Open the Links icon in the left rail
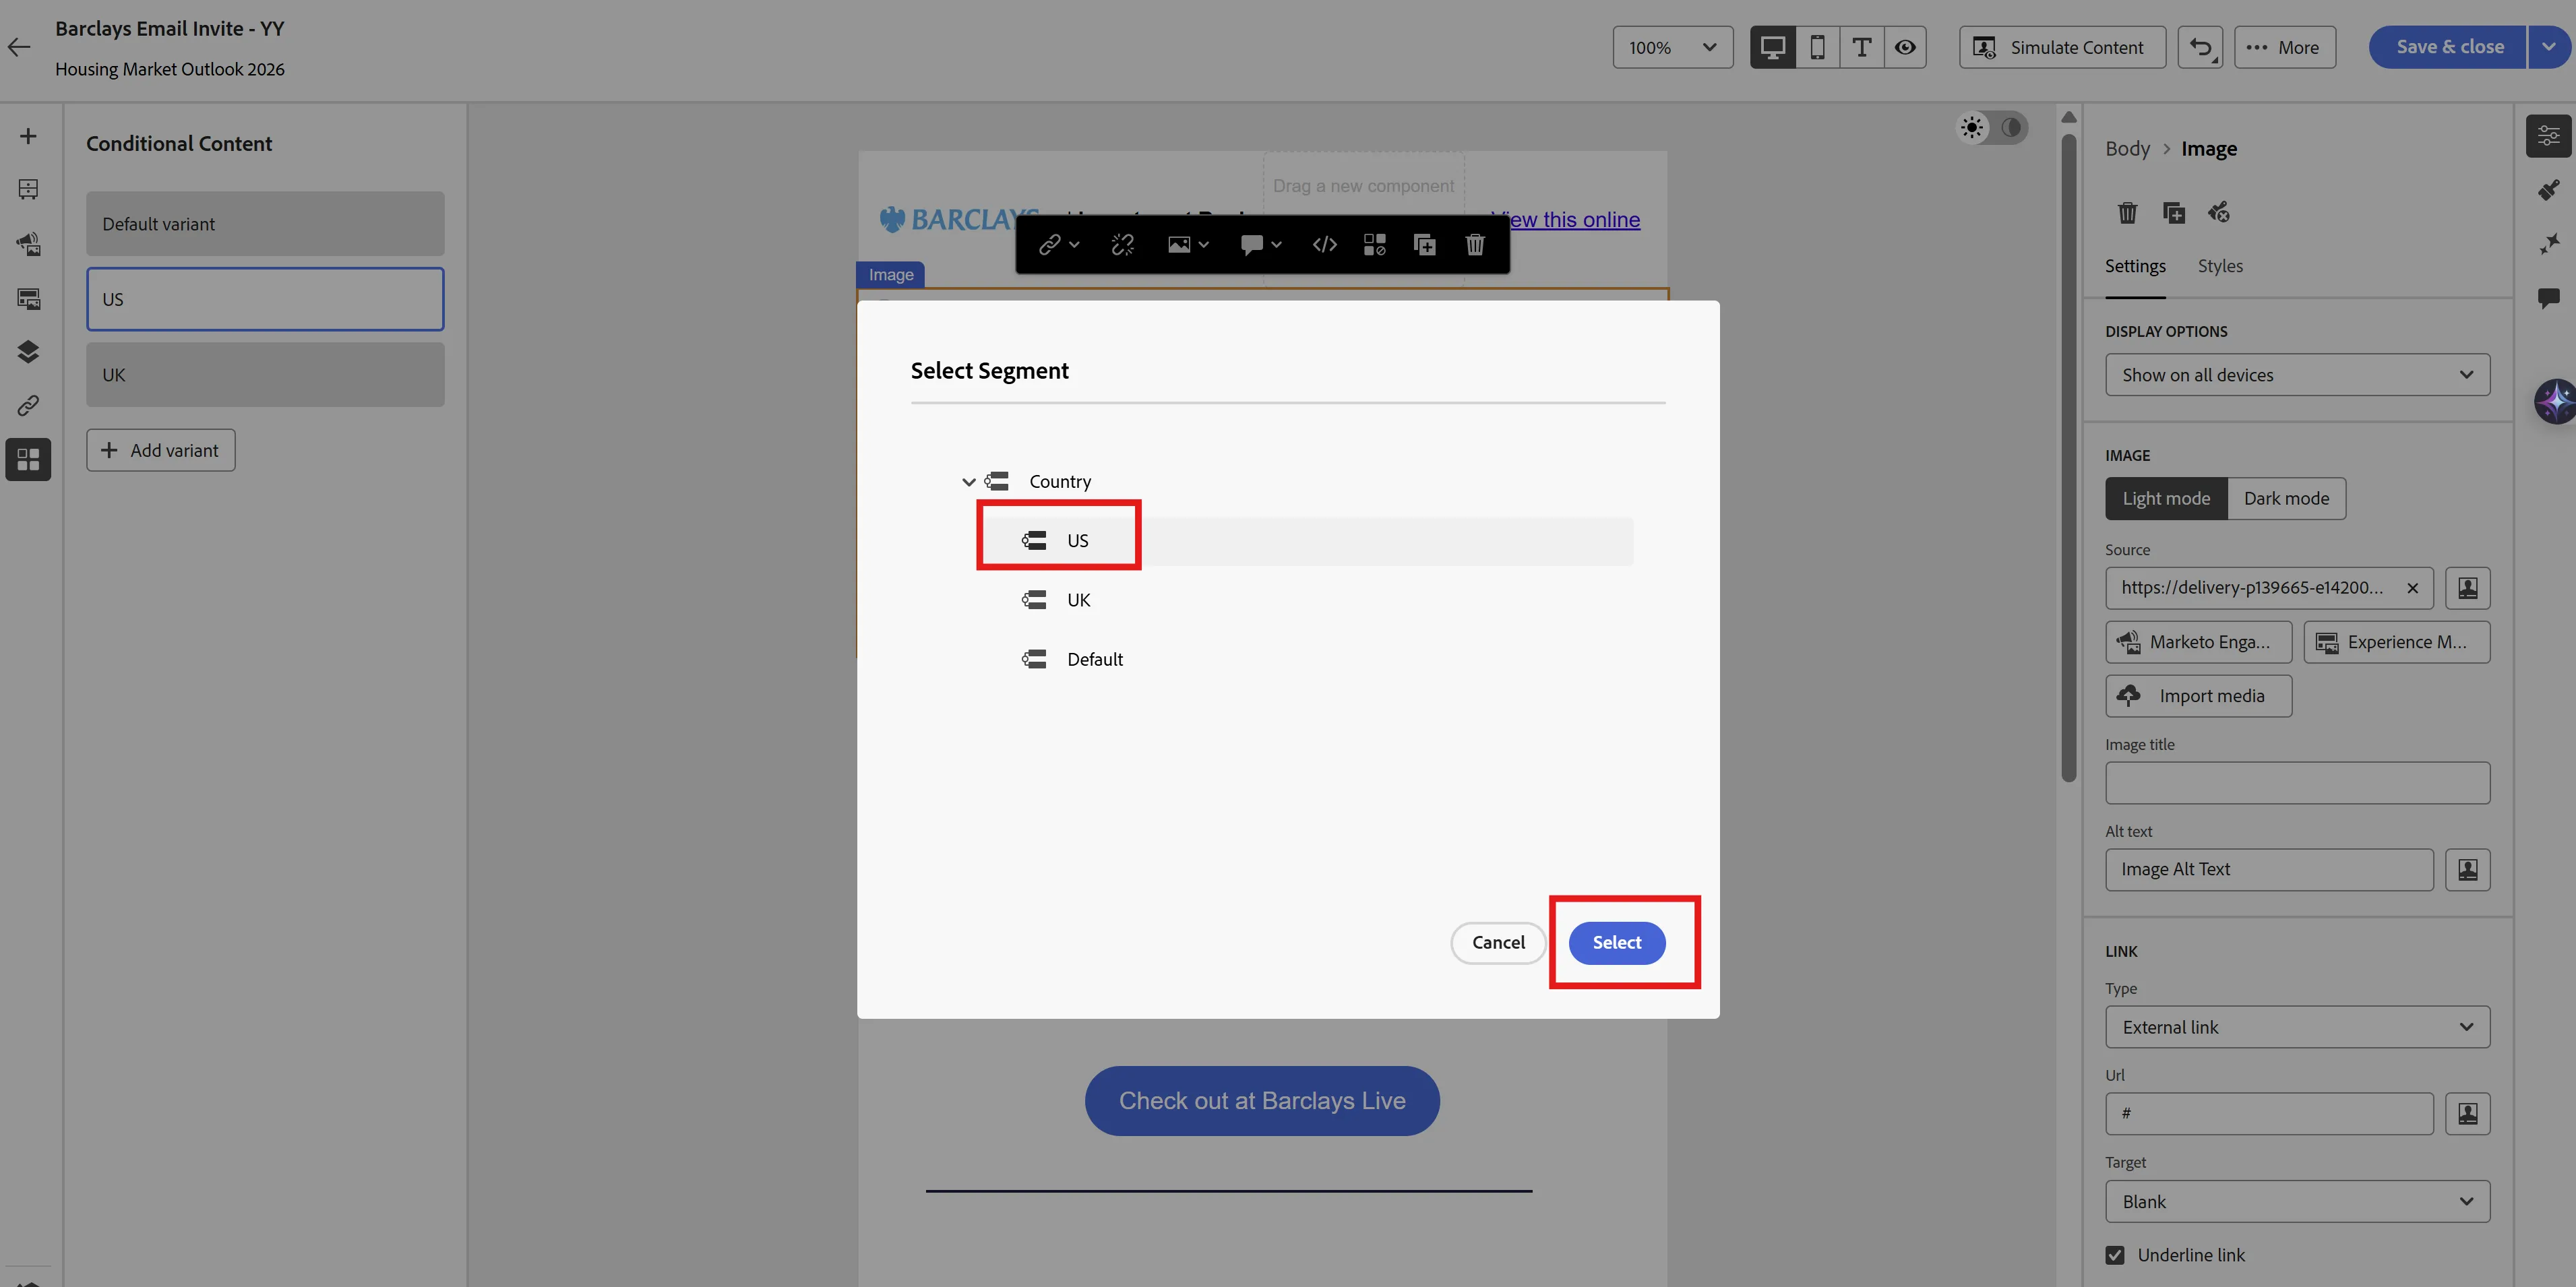 [x=28, y=405]
